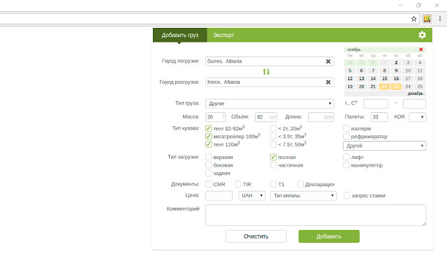
Task: Enable the манипулятор checkbox
Action: (346, 165)
